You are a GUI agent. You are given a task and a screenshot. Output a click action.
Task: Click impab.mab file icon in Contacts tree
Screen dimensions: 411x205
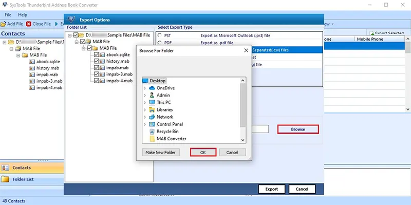[x=32, y=74]
